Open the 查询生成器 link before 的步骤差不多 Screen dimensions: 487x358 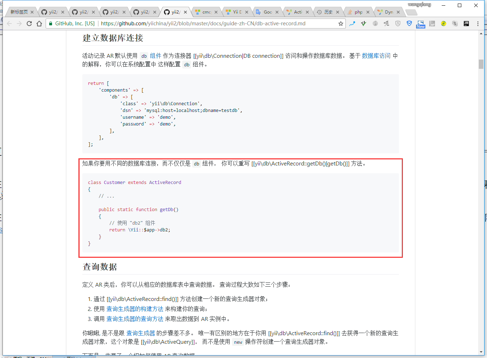[x=141, y=333]
